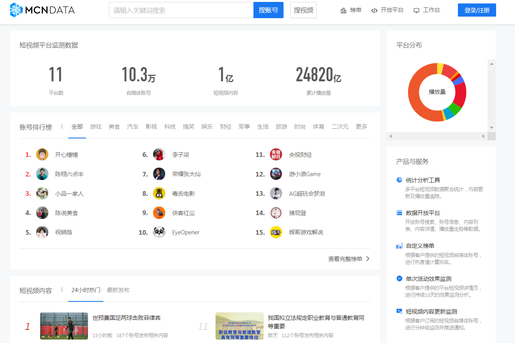Select the 军事 category tab
This screenshot has width=515, height=343.
[244, 127]
